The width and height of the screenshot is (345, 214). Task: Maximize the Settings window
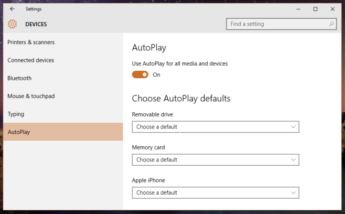315,9
